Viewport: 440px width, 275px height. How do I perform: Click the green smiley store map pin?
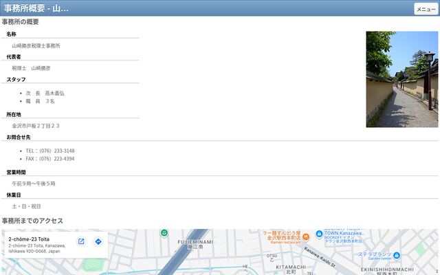[164, 233]
